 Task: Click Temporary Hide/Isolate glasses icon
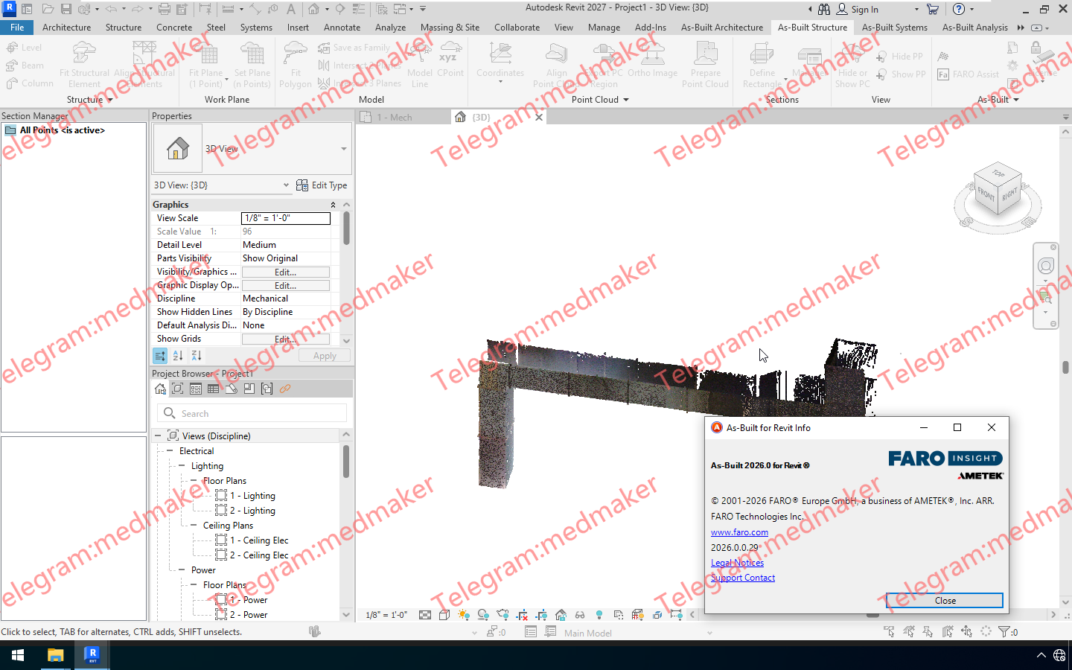coord(580,615)
